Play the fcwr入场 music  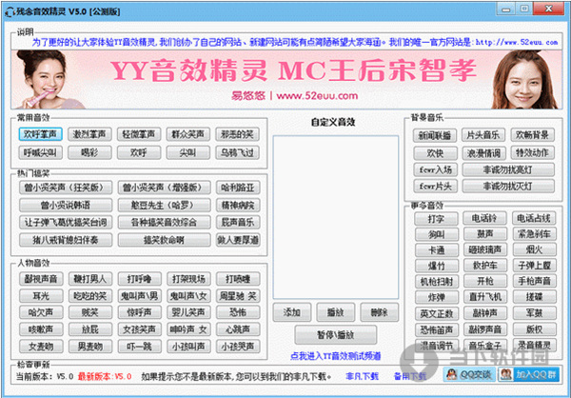coord(436,169)
